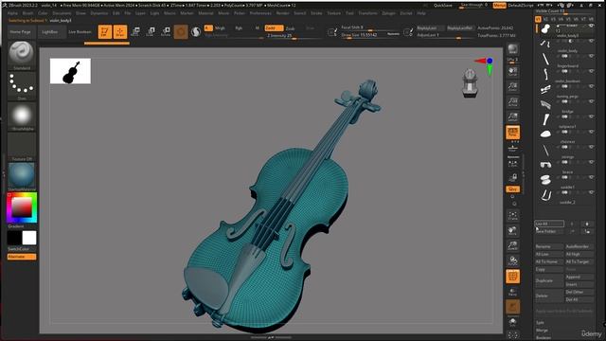
Task: Open the Dots stroke picker
Action: 22,86
